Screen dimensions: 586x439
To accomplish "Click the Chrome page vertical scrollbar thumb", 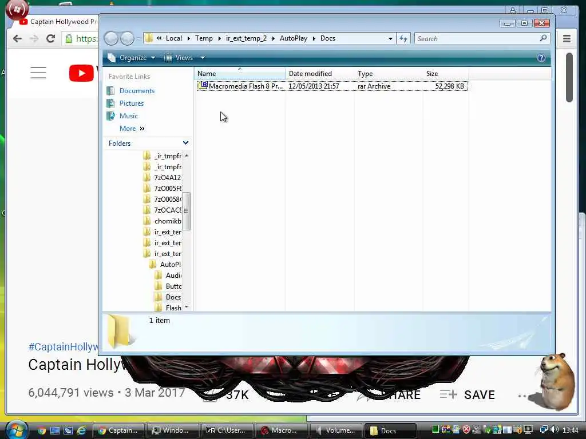I will click(x=569, y=77).
